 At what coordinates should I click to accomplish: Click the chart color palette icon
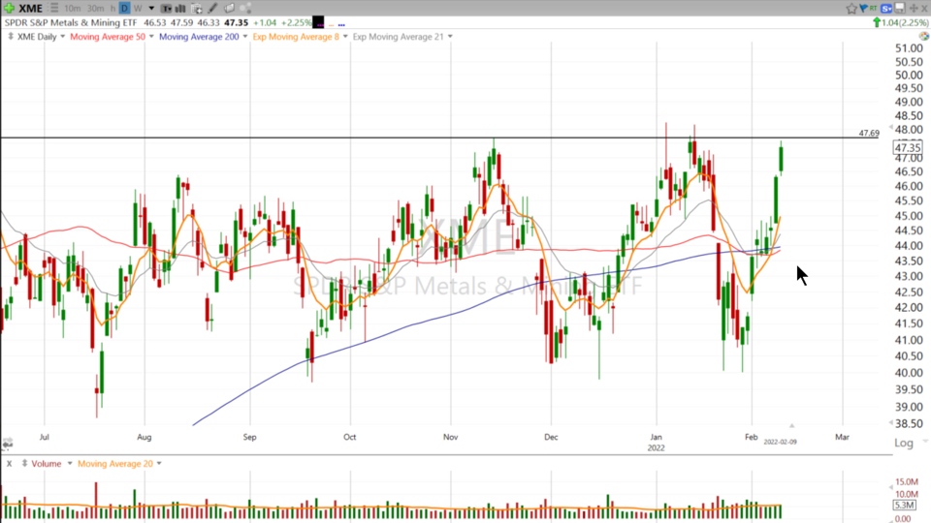[924, 37]
